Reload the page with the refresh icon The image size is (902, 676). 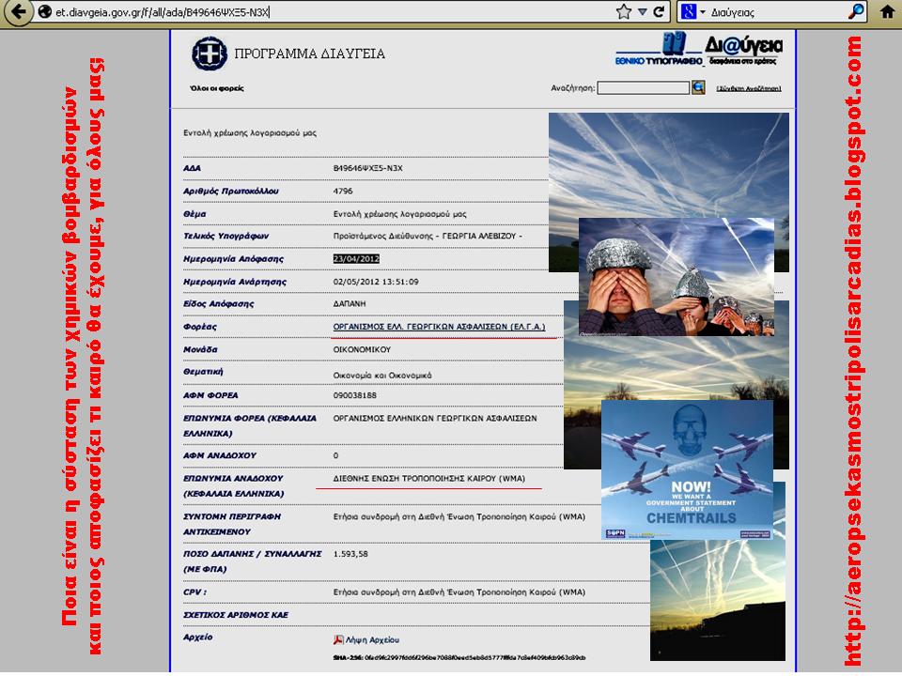[x=660, y=11]
